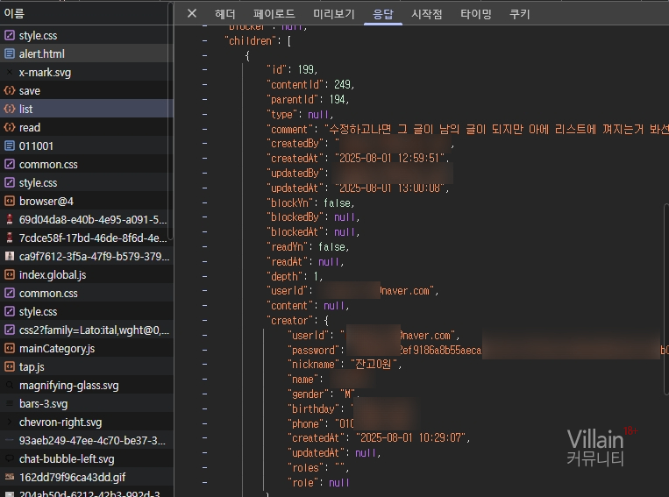Select the tap.js request row
This screenshot has height=497, width=669.
click(x=32, y=367)
